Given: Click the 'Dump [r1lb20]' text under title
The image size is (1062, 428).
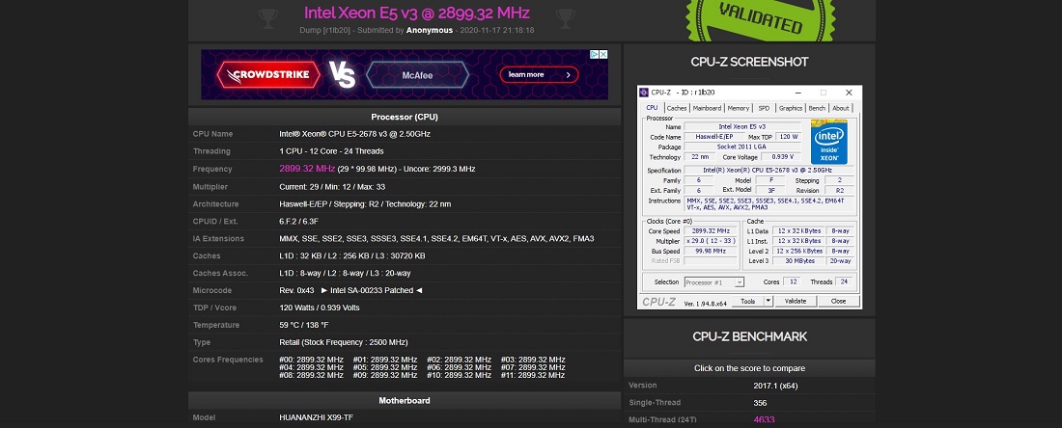Looking at the screenshot, I should pos(325,31).
